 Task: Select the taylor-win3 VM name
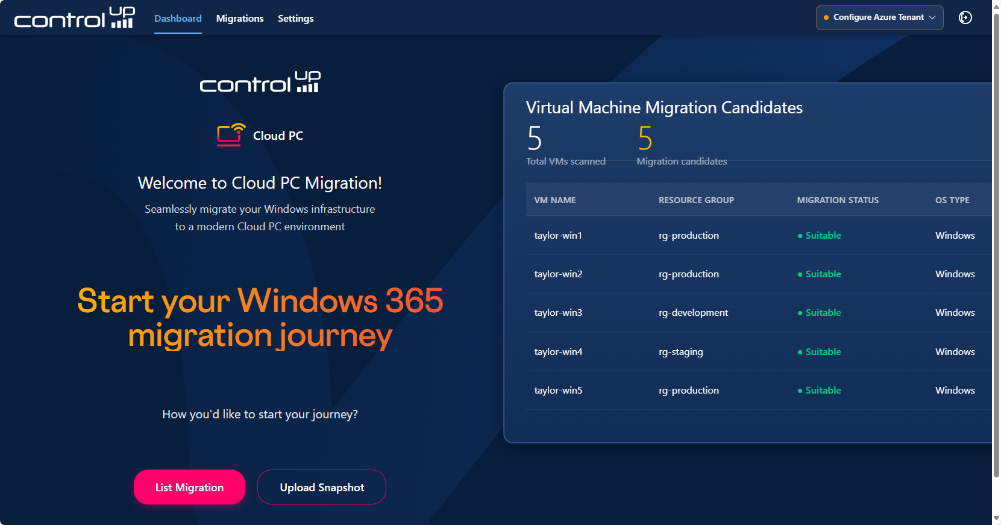click(x=558, y=313)
